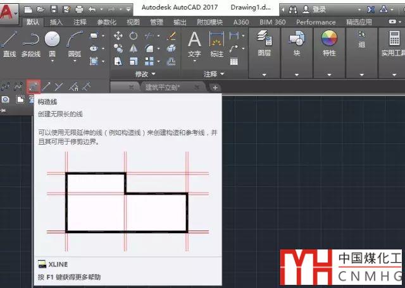Screen dimensions: 405x288
Task: Switch to the View (视图) ribbon tab
Action: 133,22
